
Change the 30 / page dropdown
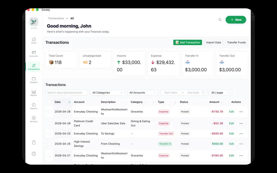[221, 93]
